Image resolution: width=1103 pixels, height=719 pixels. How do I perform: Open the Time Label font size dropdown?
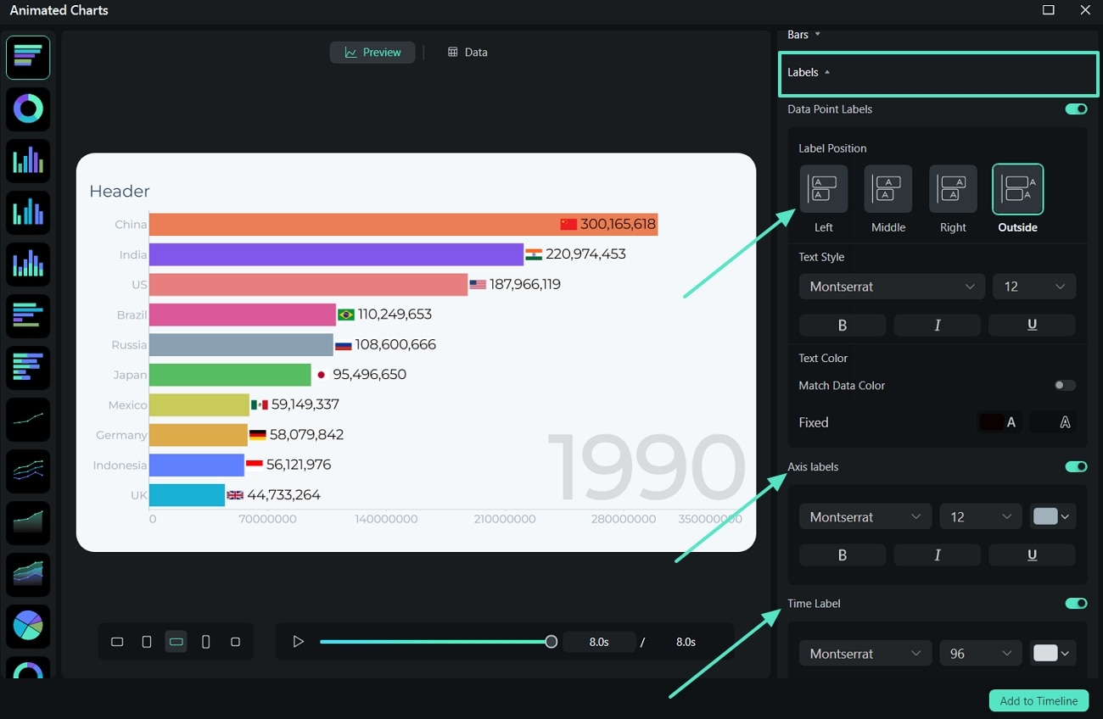point(980,653)
